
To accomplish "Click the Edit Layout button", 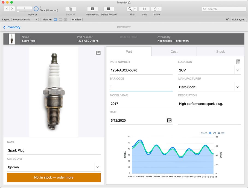I will 238,20.
